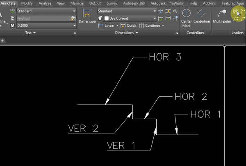Click the annotation text height icon
Image resolution: width=246 pixels, height=166 pixels.
13,25
